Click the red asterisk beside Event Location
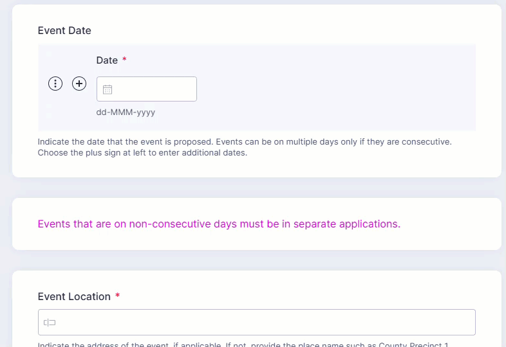Screen dimensions: 506x347 (117, 296)
